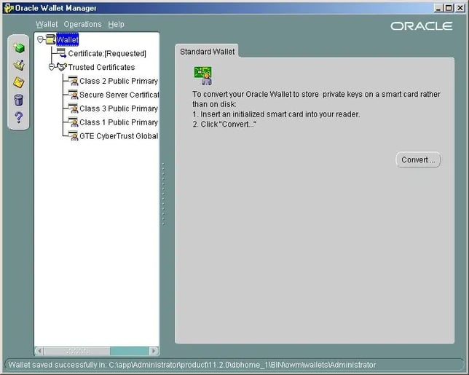The image size is (469, 375).
Task: Switch to the Standard Wallet tab
Action: tap(208, 52)
